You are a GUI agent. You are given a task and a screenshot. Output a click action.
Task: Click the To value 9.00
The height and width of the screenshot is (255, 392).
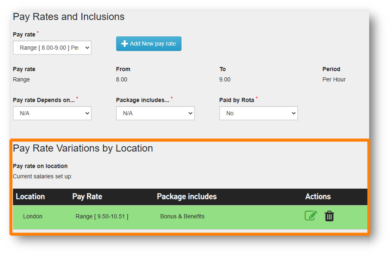(225, 80)
